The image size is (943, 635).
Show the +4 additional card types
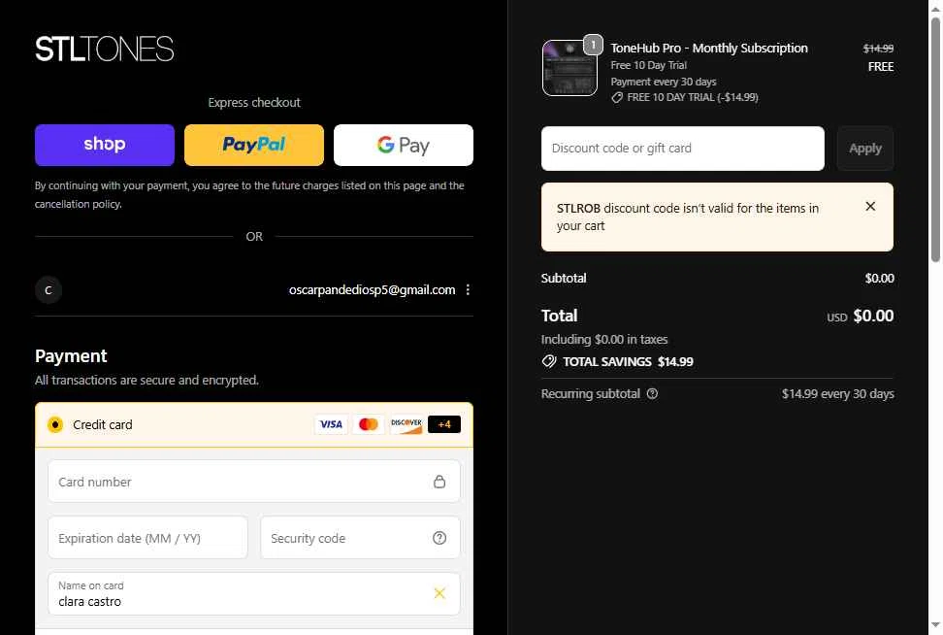click(x=444, y=424)
